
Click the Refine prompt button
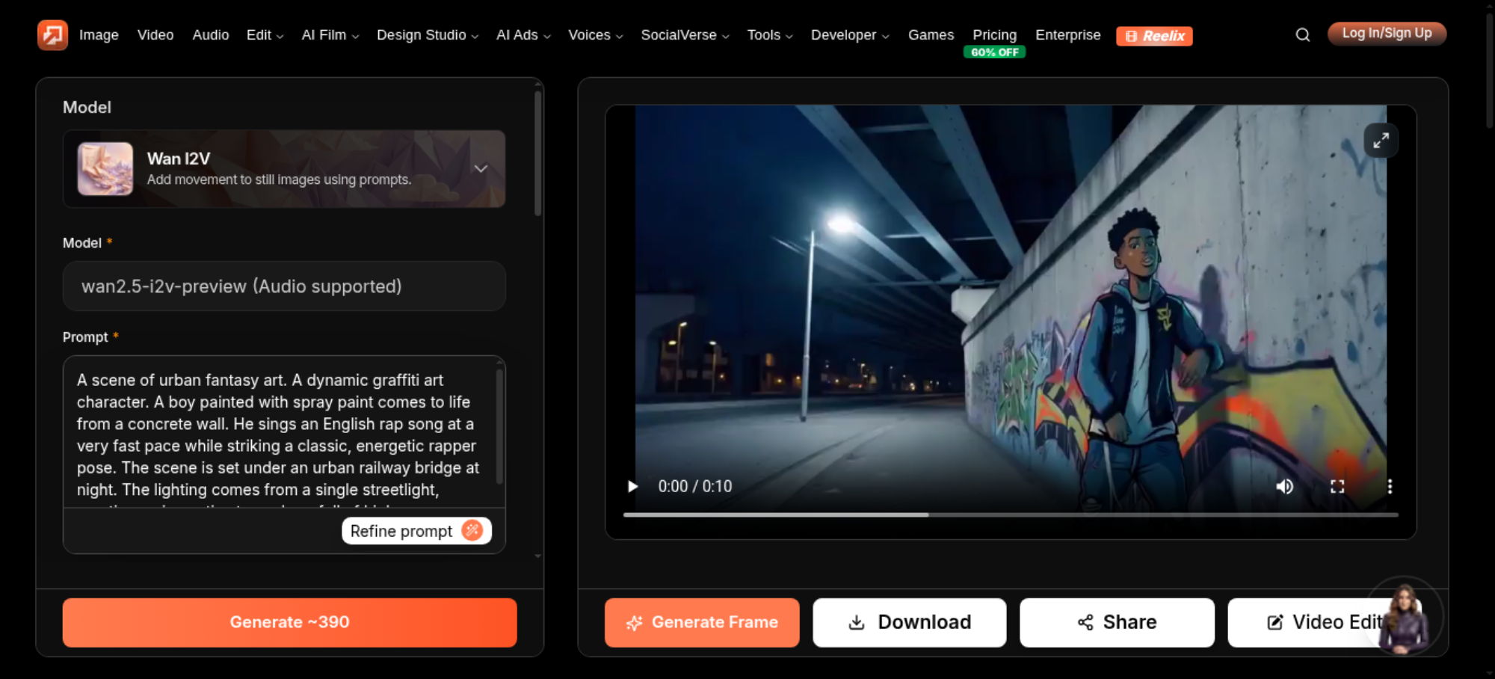pos(416,531)
